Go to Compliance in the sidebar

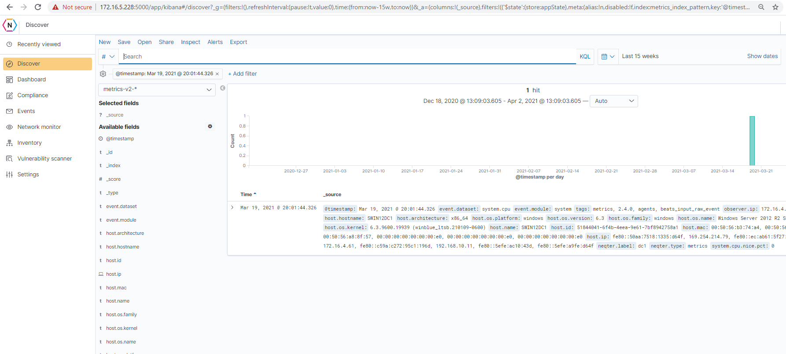(x=48, y=95)
